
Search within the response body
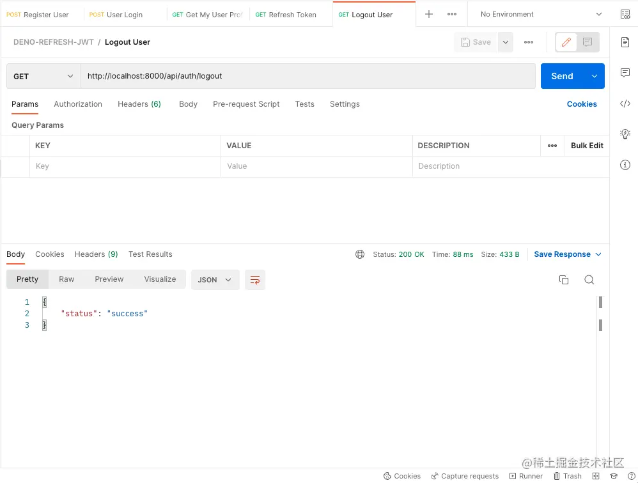589,280
